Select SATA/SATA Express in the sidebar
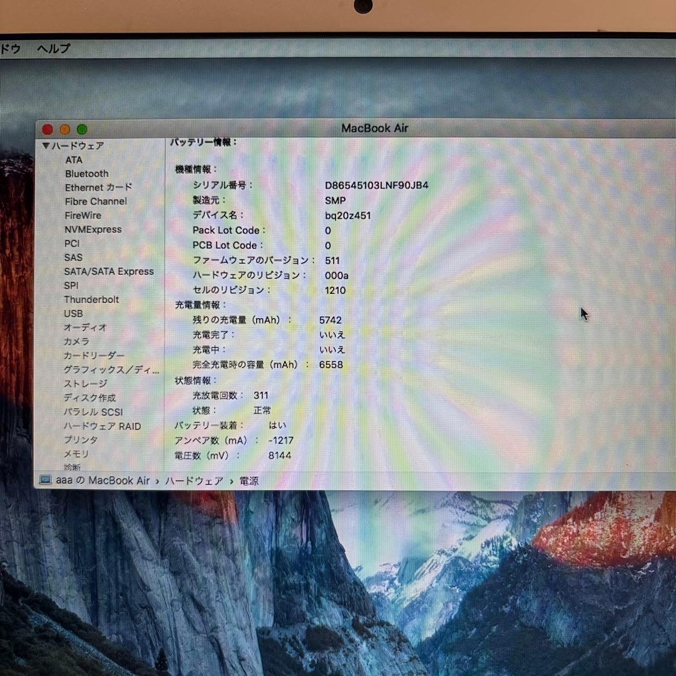 109,271
